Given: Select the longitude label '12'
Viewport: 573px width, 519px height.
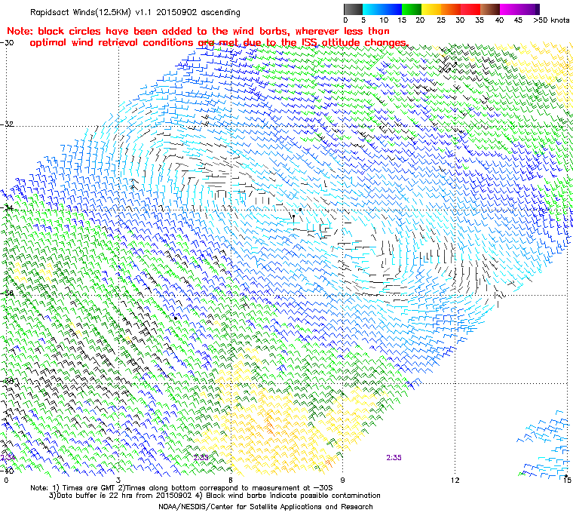Looking at the screenshot, I should coord(455,480).
